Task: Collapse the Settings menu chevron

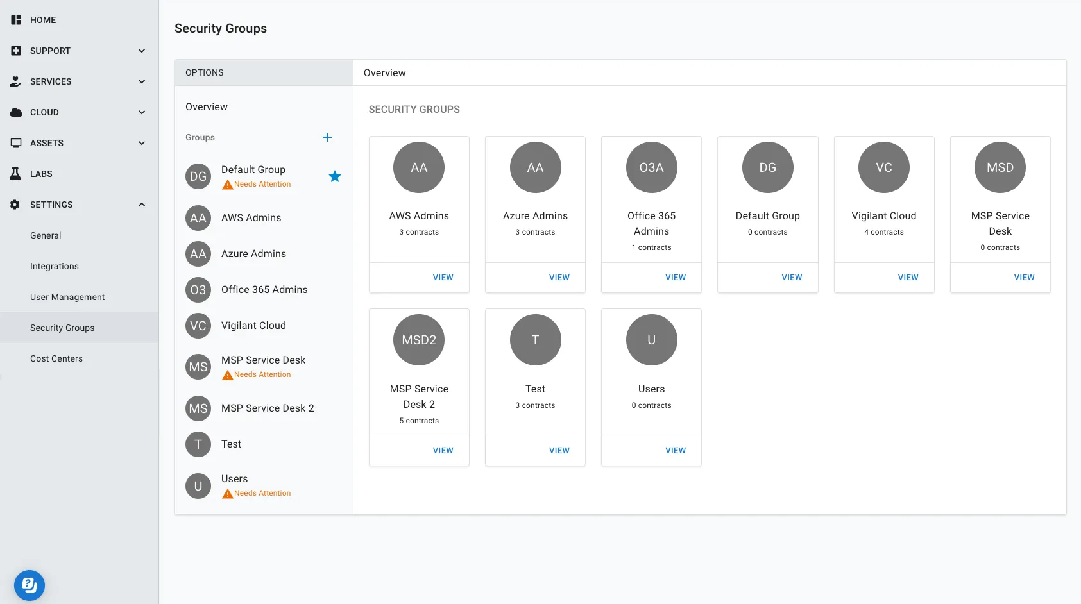Action: tap(142, 205)
